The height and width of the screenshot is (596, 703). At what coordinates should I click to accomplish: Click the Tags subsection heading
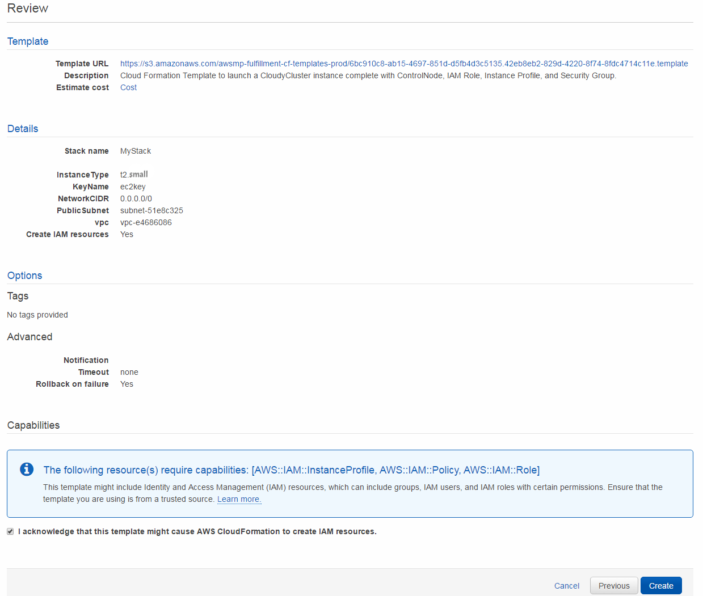pos(18,296)
